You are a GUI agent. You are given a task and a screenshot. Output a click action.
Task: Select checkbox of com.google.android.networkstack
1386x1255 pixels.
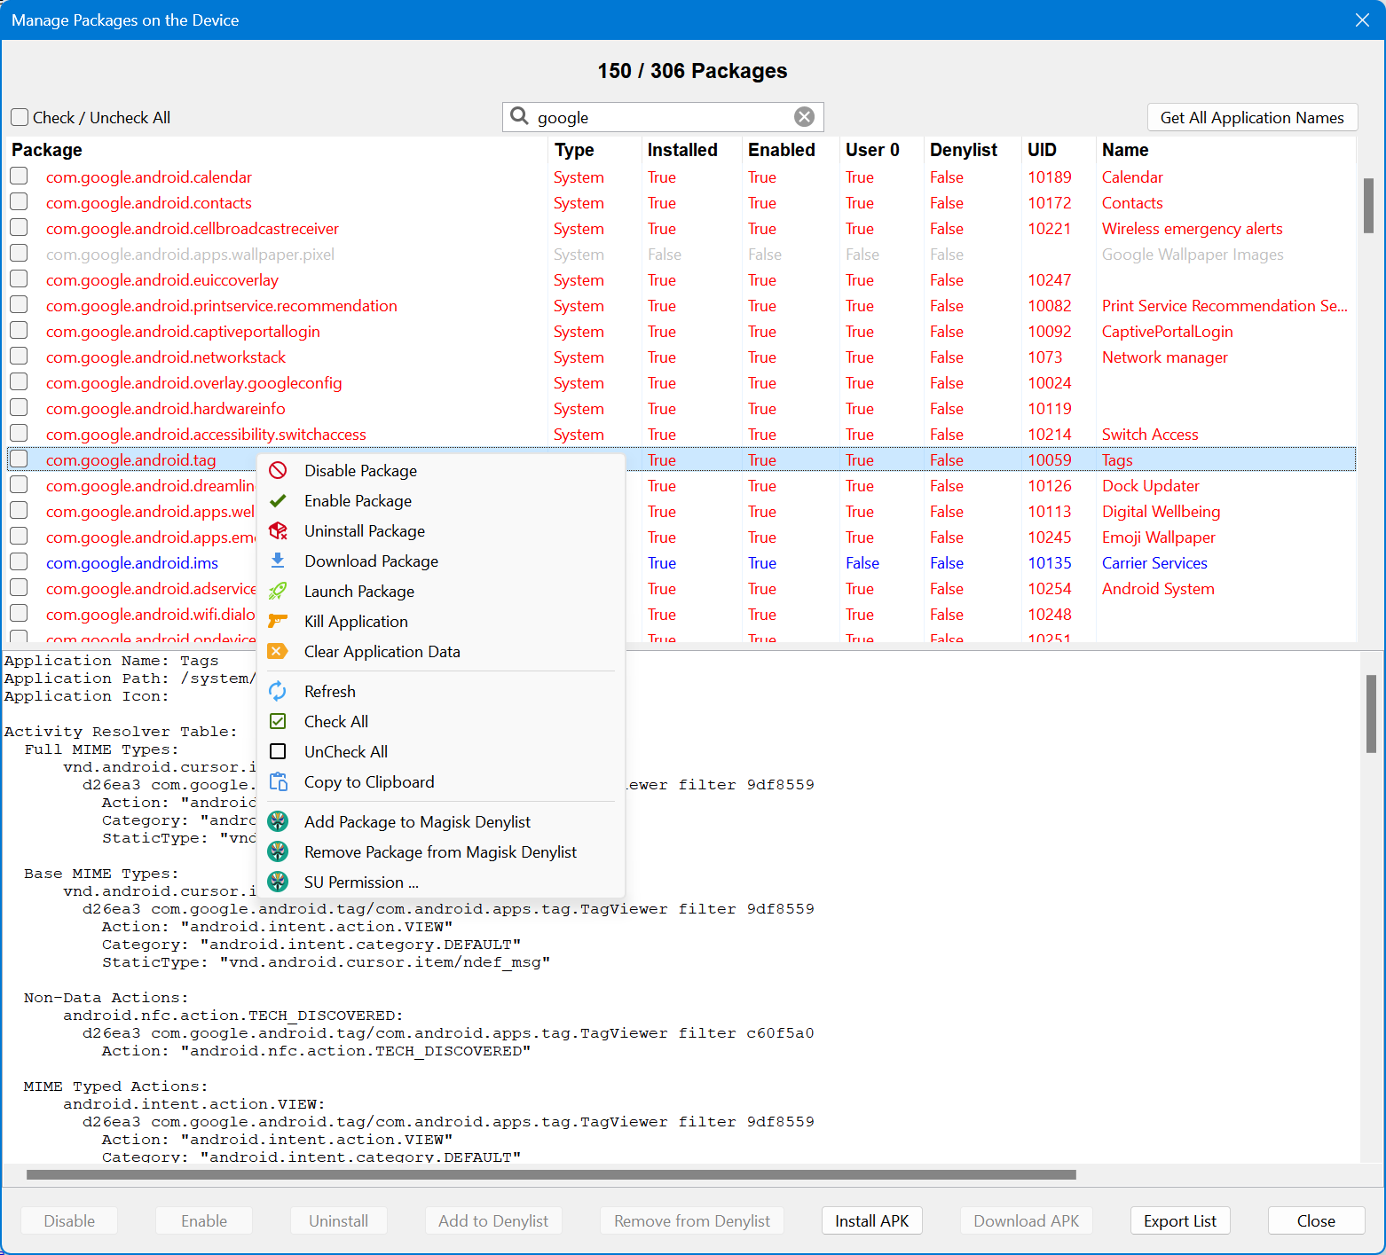tap(19, 357)
